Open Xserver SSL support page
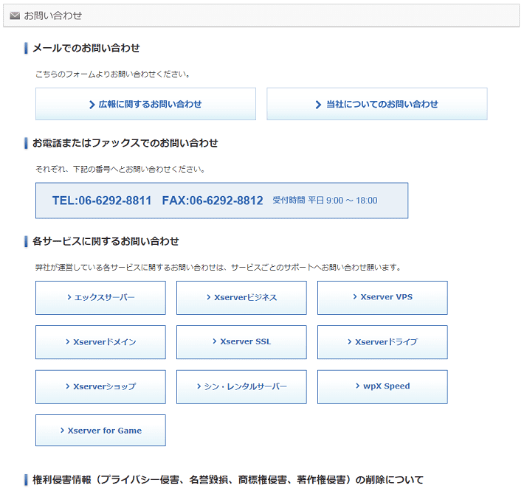The width and height of the screenshot is (524, 494). [x=241, y=342]
